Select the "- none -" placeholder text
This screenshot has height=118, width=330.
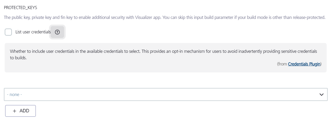click(x=15, y=94)
